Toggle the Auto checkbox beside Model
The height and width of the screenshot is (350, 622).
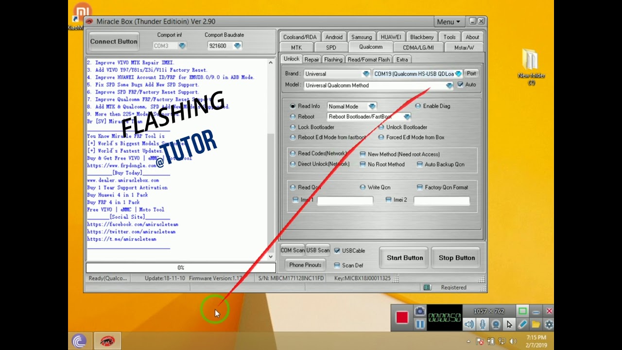(460, 84)
